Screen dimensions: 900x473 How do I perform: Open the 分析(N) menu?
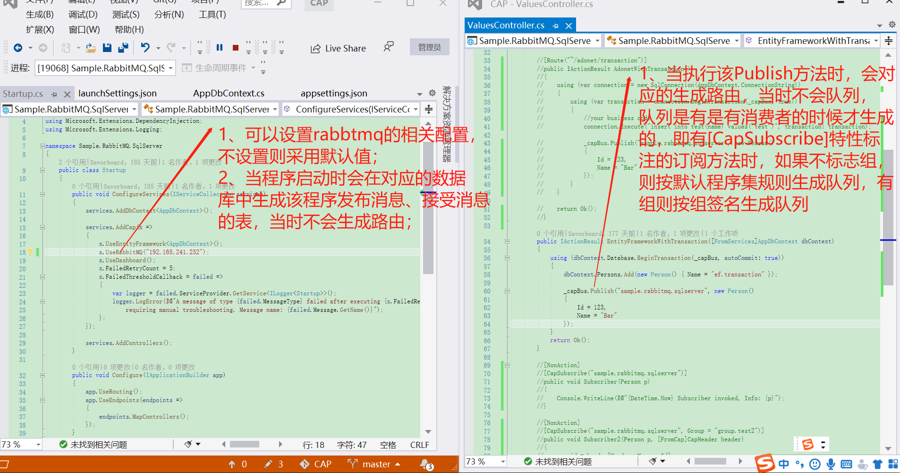(x=169, y=15)
